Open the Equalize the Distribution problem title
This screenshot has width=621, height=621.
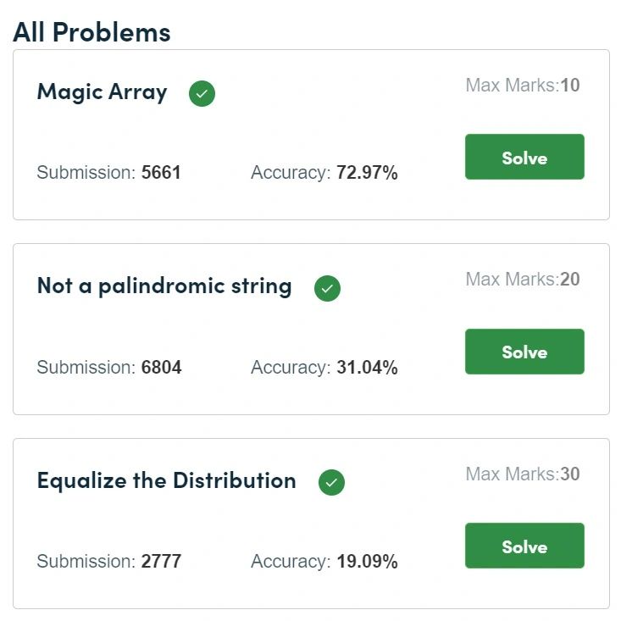166,481
